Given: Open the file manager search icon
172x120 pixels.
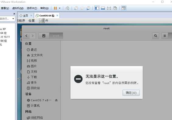Looking at the screenshot, I should click(156, 36).
